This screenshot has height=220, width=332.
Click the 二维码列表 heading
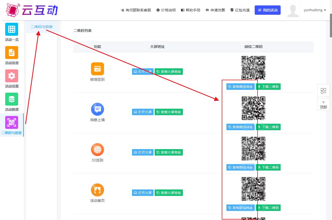pyautogui.click(x=82, y=31)
